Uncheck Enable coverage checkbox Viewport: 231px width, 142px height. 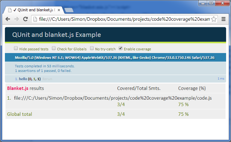121,48
